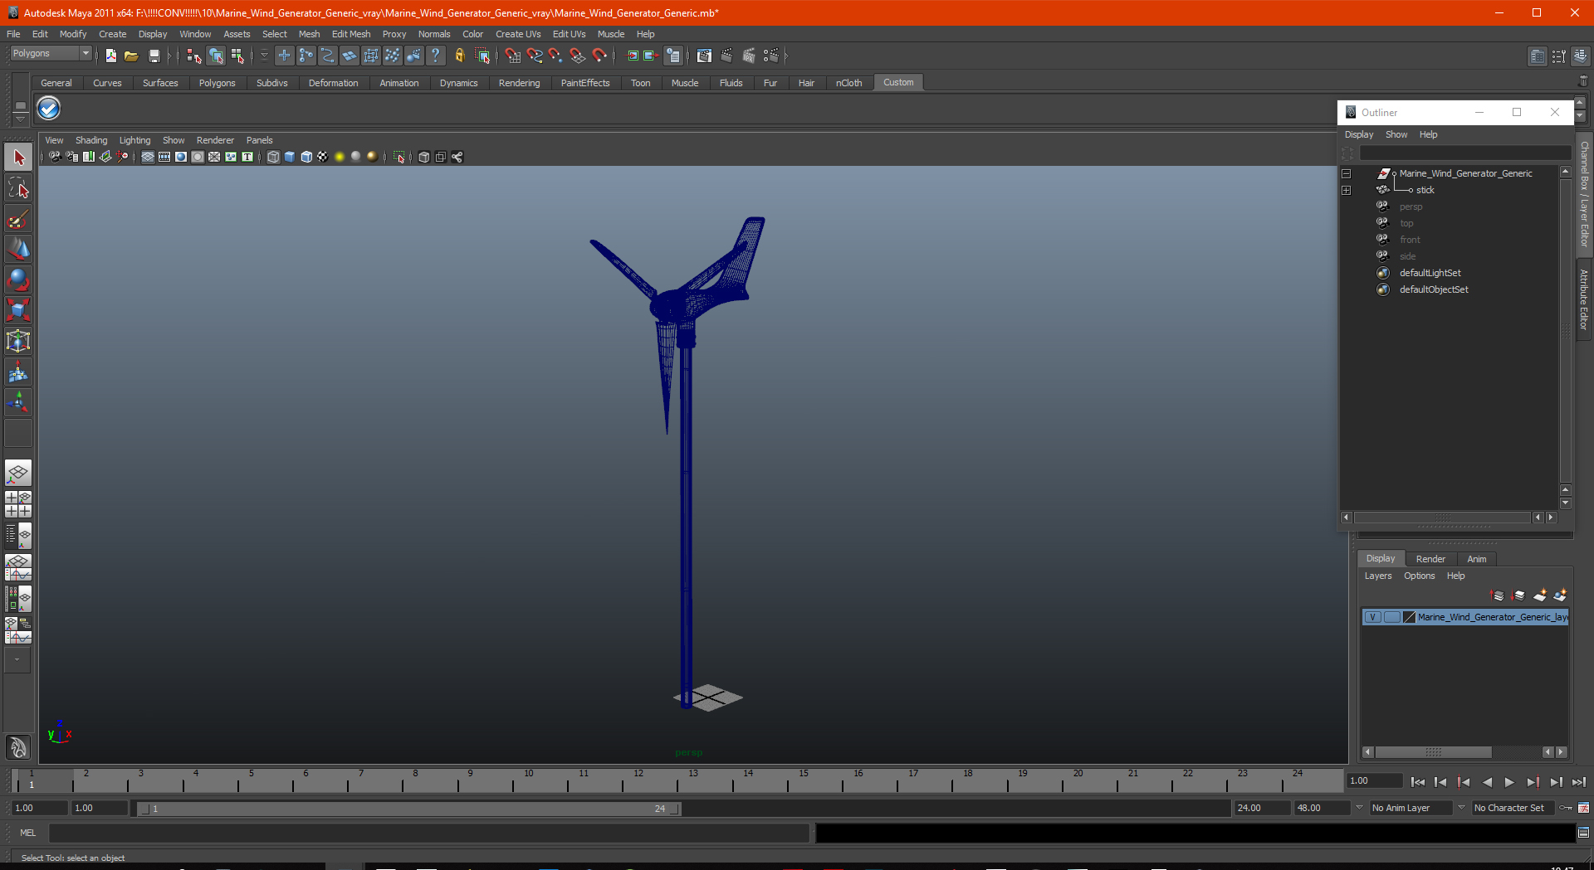This screenshot has height=870, width=1594.
Task: Click the Snap to points magnet icon
Action: pos(555,56)
